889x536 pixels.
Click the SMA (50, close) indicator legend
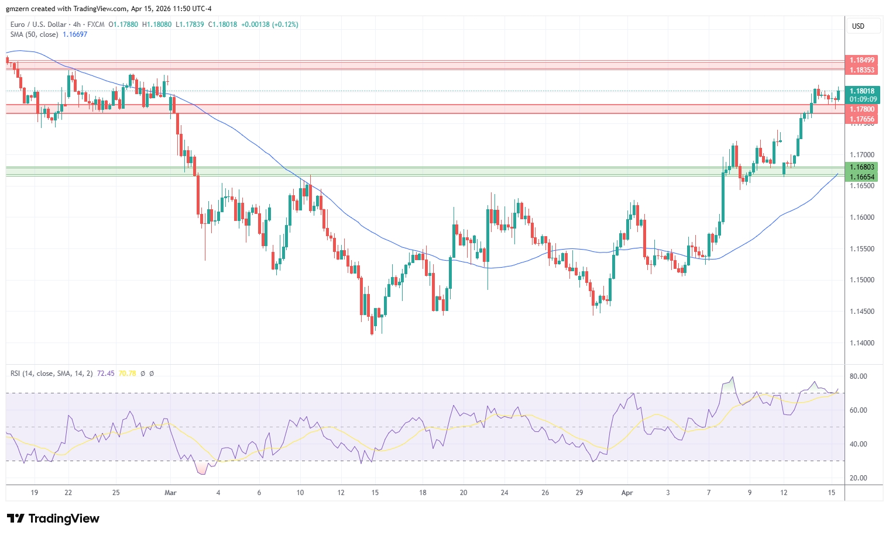click(34, 34)
